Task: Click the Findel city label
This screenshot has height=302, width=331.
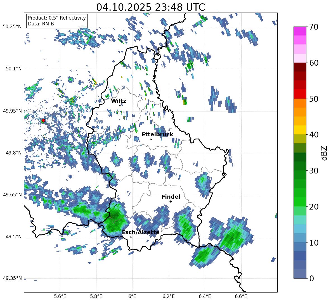Action: coord(171,197)
